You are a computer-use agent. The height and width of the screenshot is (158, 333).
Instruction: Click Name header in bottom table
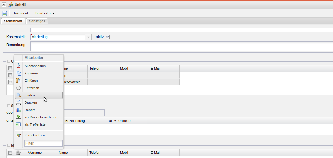72,153
